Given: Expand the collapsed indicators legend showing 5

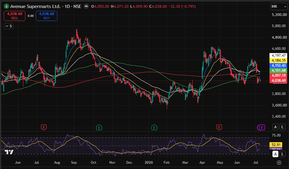Looking at the screenshot, I should 9,26.
